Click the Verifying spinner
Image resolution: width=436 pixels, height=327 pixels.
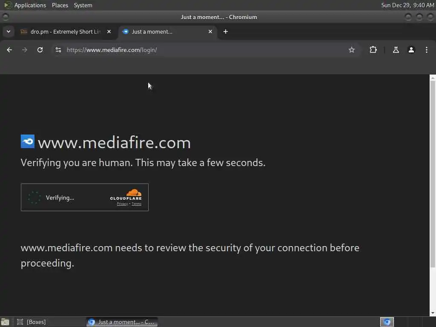34,198
